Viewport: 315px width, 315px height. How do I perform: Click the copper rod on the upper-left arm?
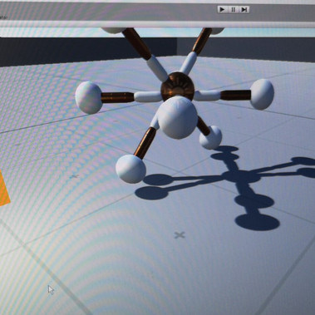137,43
